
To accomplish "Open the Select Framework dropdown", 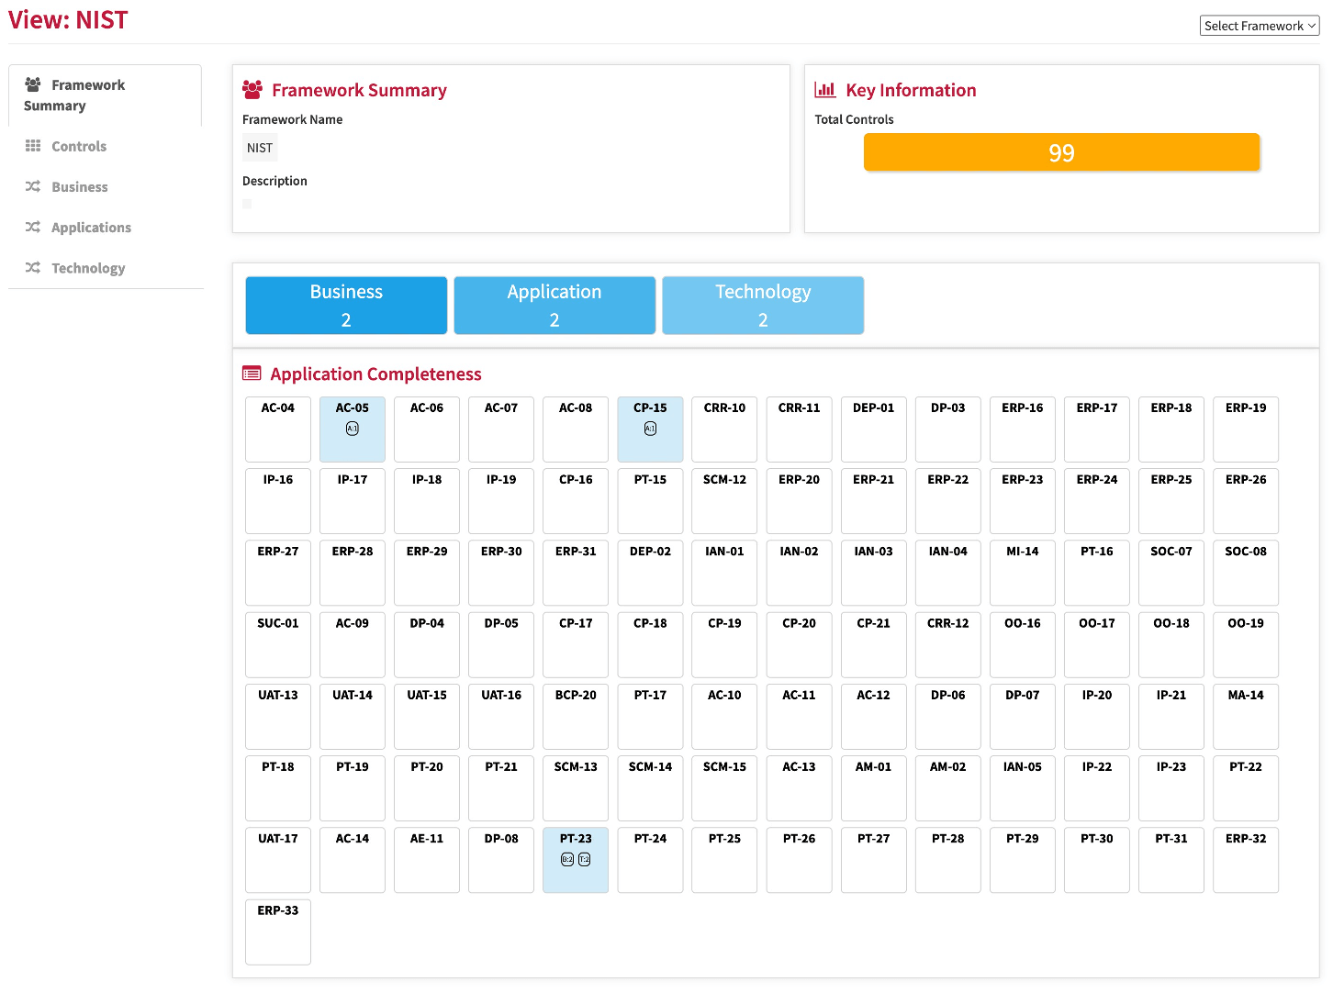I will pyautogui.click(x=1259, y=26).
